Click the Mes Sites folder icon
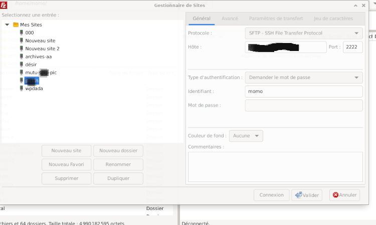 click(16, 24)
